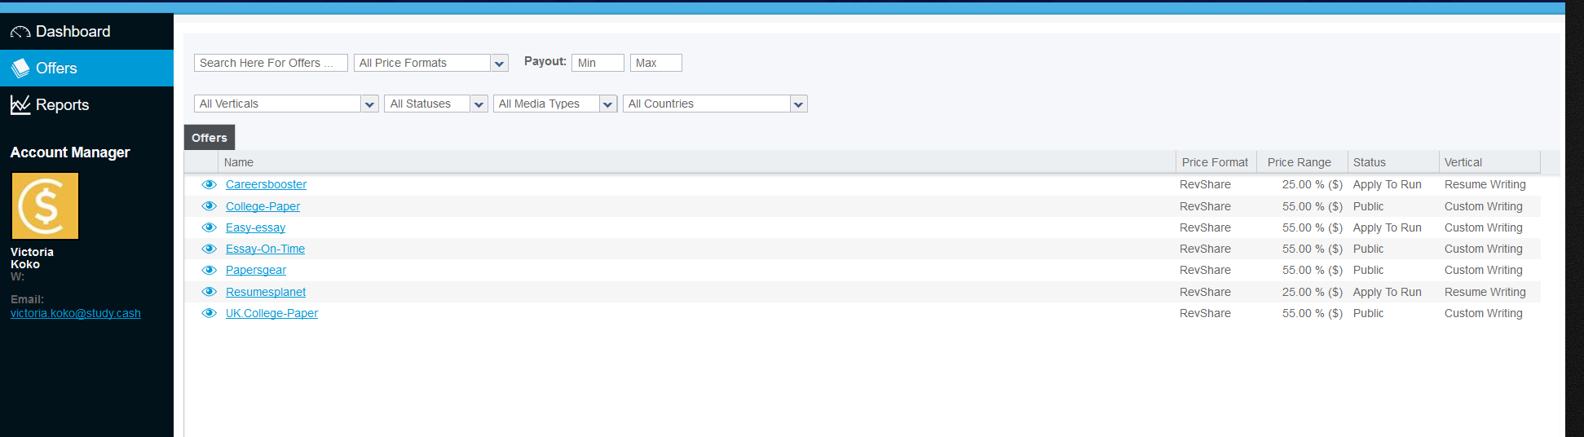The image size is (1584, 437).
Task: Go to the Dashboard menu item
Action: [86, 31]
